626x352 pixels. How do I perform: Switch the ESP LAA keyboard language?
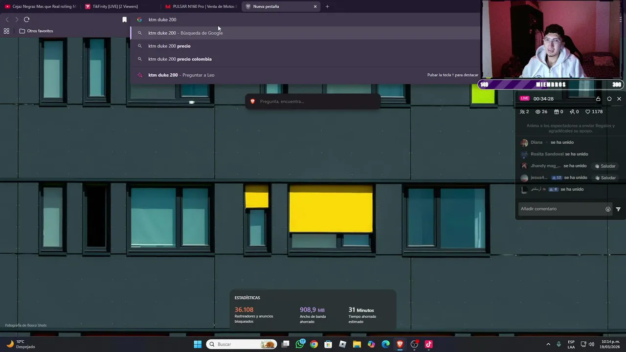pyautogui.click(x=571, y=344)
